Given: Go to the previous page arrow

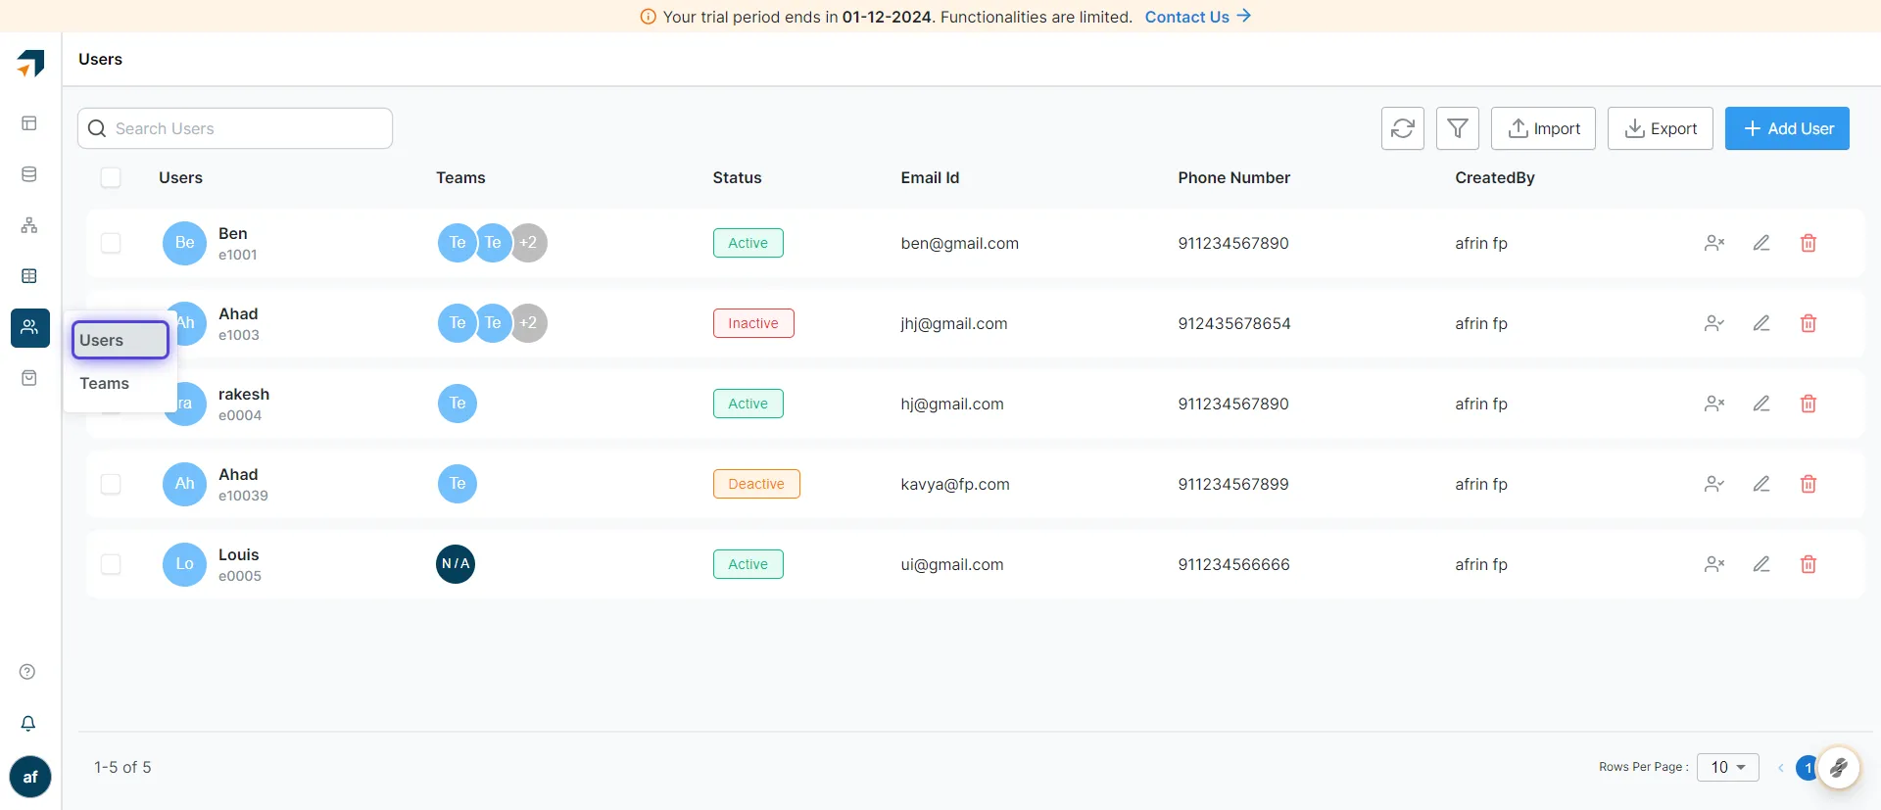Looking at the screenshot, I should (1780, 768).
